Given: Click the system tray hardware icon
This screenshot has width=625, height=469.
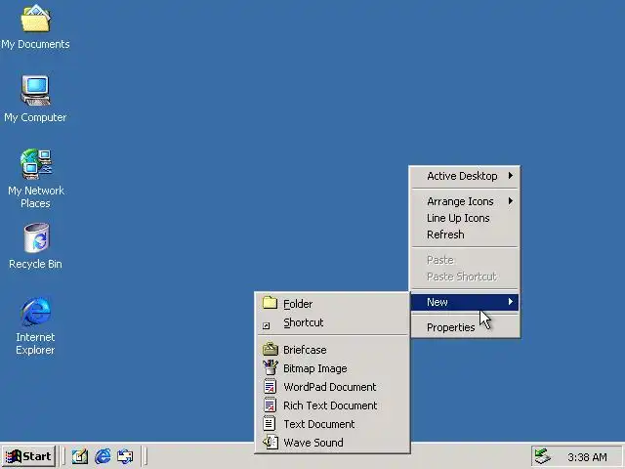Looking at the screenshot, I should (543, 456).
